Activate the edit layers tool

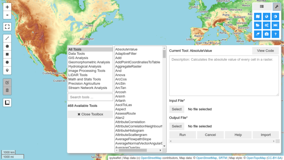click(x=7, y=82)
